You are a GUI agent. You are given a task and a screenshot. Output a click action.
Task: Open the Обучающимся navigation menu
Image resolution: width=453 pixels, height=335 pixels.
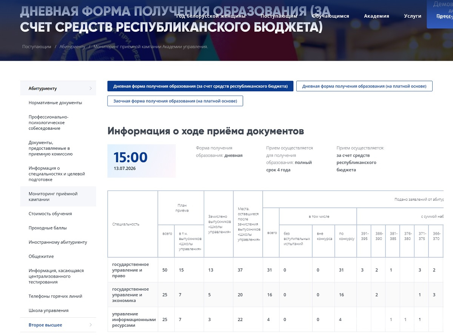click(x=331, y=16)
